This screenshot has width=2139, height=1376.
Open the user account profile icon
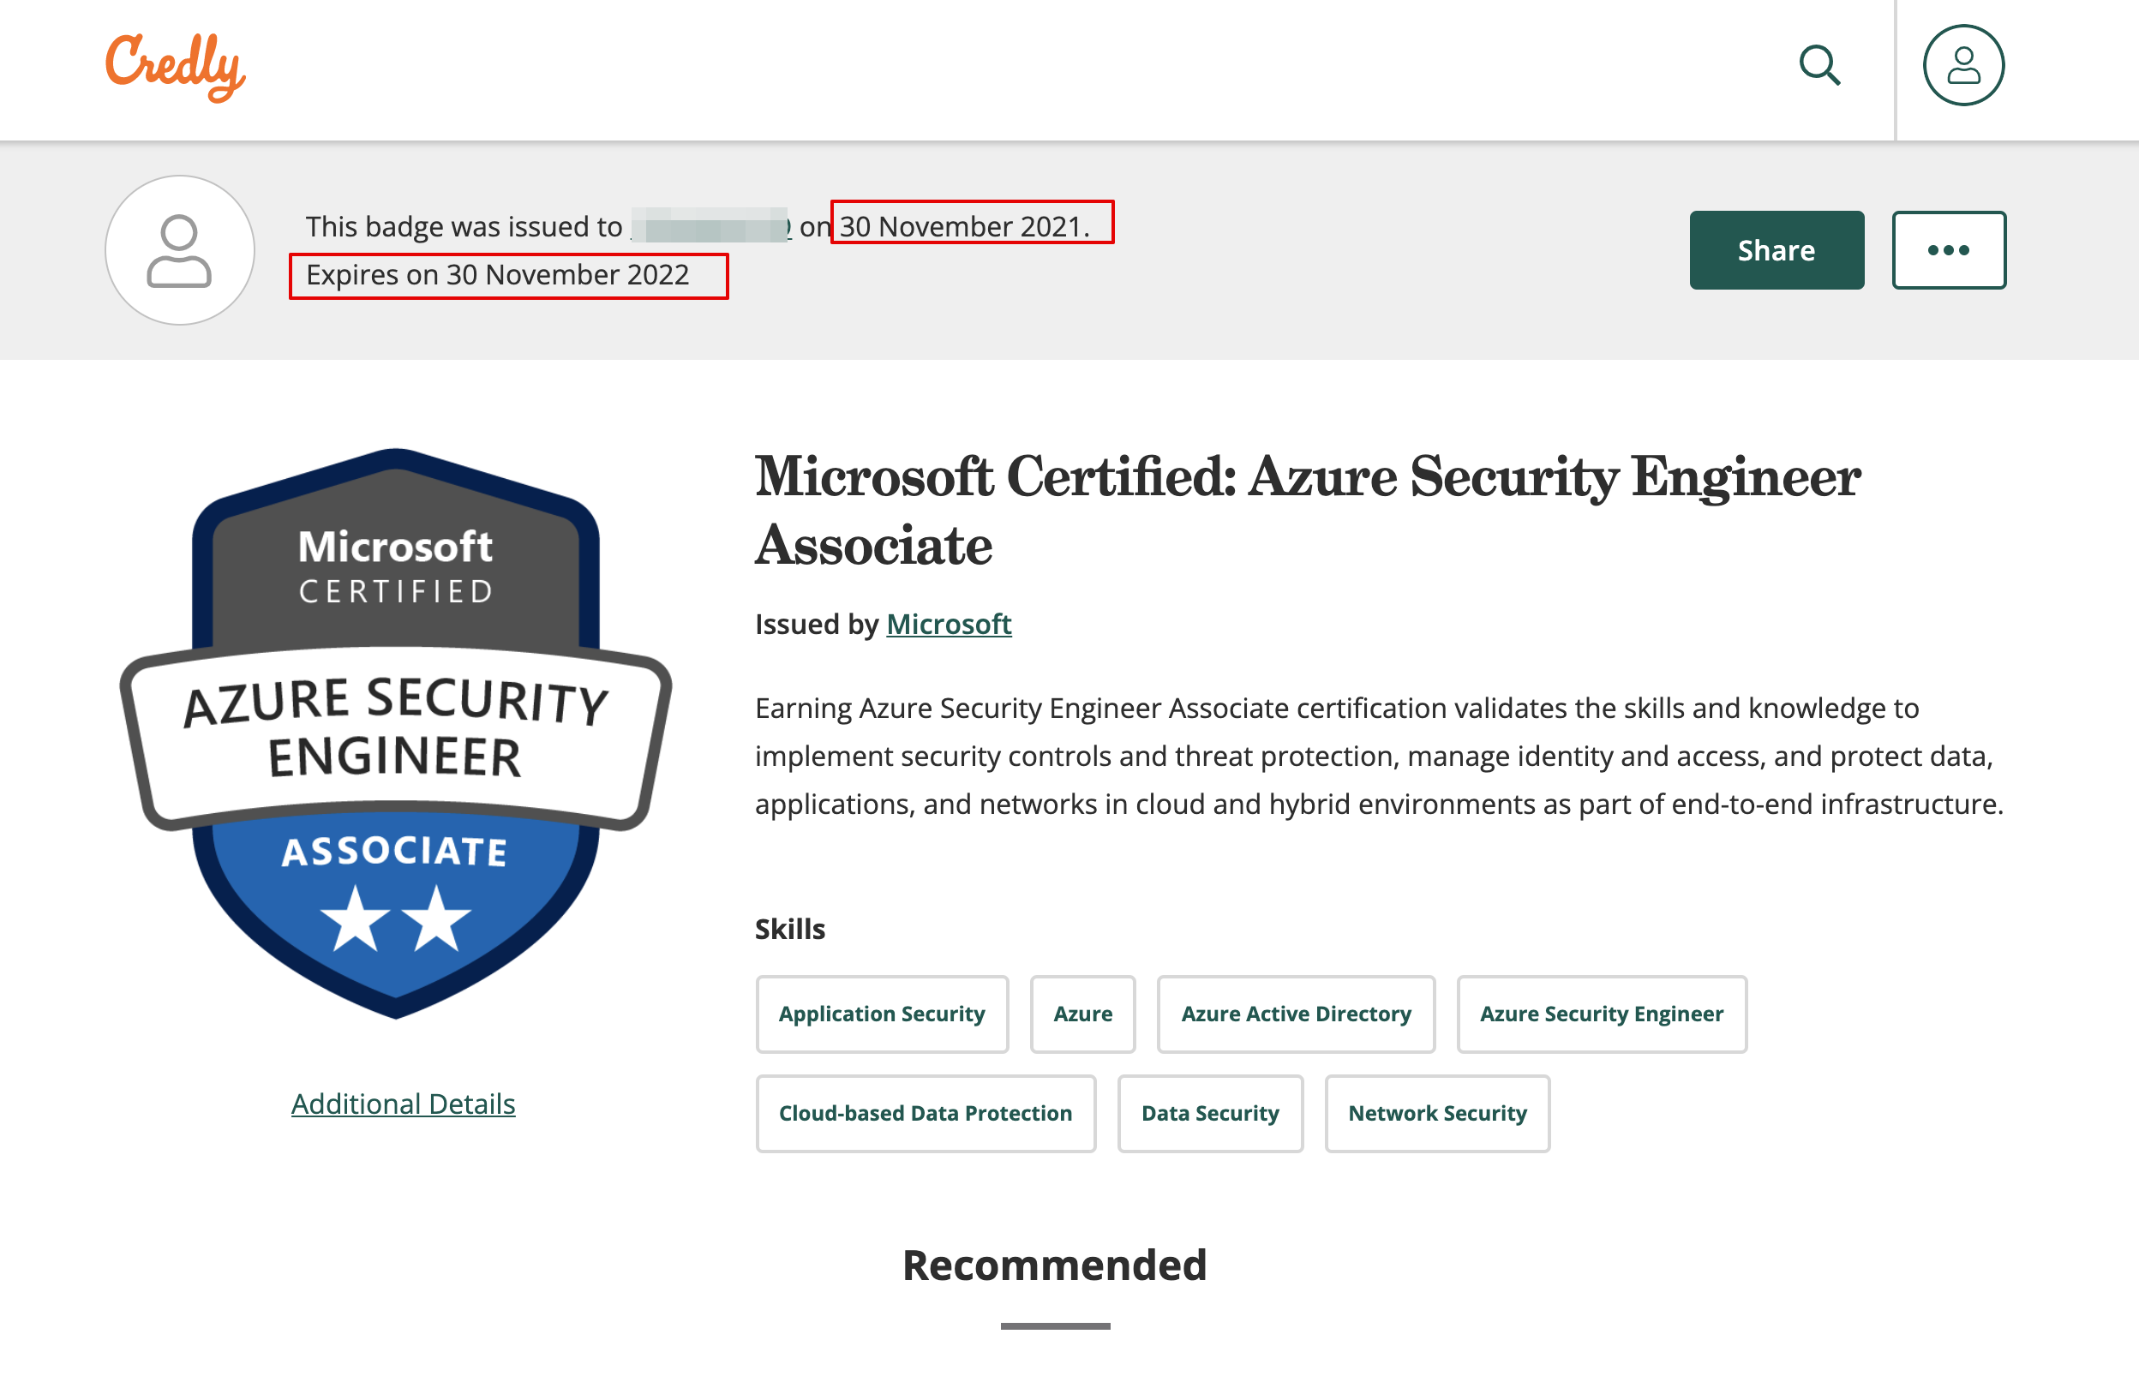tap(1962, 66)
